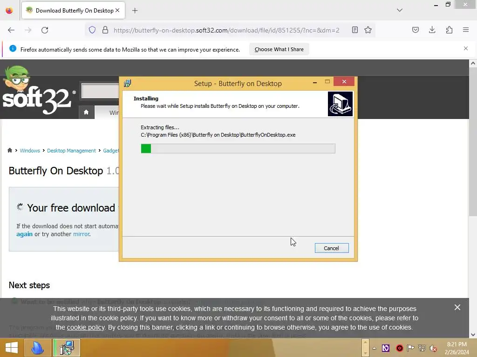
Task: Click the soft32 home icon tab
Action: (86, 112)
